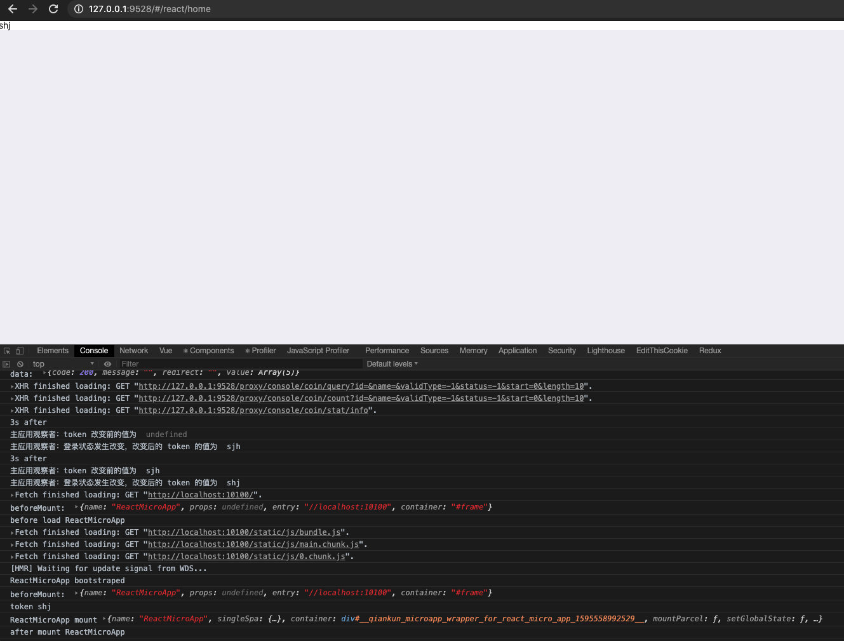The image size is (844, 641).
Task: Expand the ReactMicroApp mount object
Action: tap(105, 619)
